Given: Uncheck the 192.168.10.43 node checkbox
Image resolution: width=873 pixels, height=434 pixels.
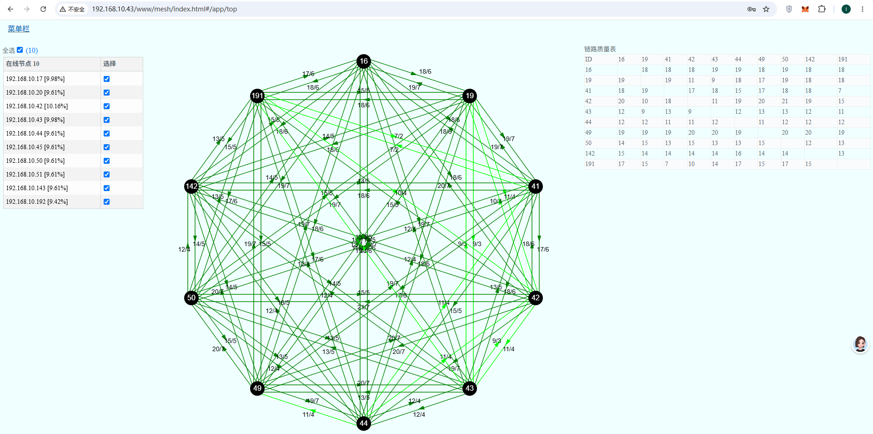Looking at the screenshot, I should pyautogui.click(x=106, y=120).
